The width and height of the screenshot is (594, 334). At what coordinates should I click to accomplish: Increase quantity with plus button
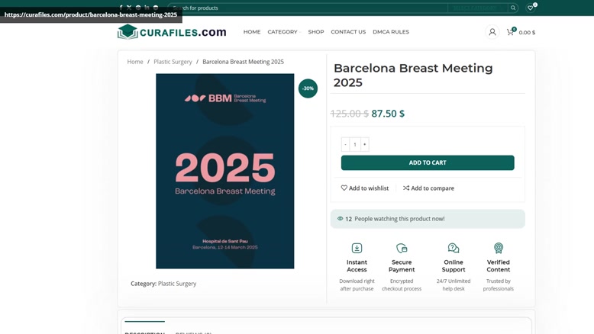pyautogui.click(x=365, y=144)
